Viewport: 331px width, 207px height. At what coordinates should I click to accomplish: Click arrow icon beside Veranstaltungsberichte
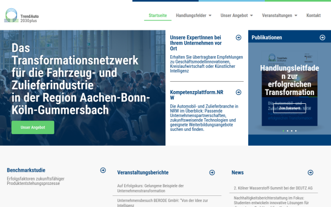coord(212,173)
